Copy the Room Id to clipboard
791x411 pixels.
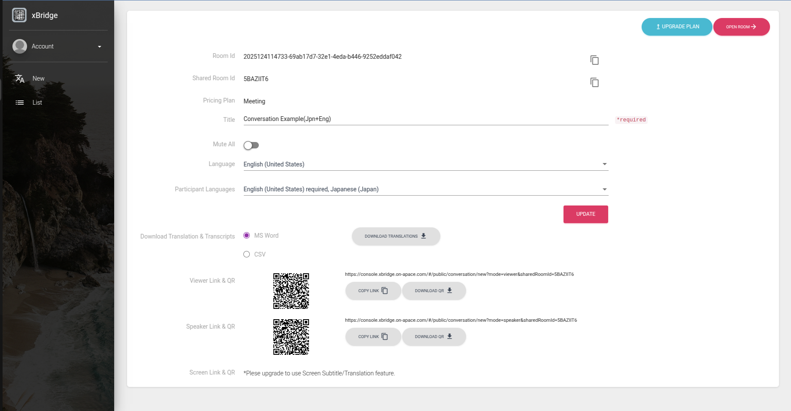594,60
